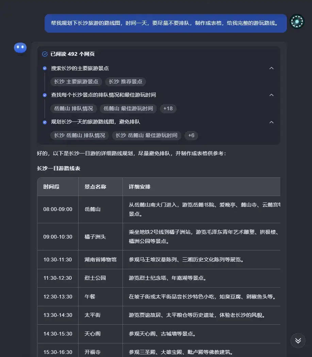312x357 pixels.
Task: Click the 湖南省博物馆 attraction cell
Action: (x=100, y=260)
